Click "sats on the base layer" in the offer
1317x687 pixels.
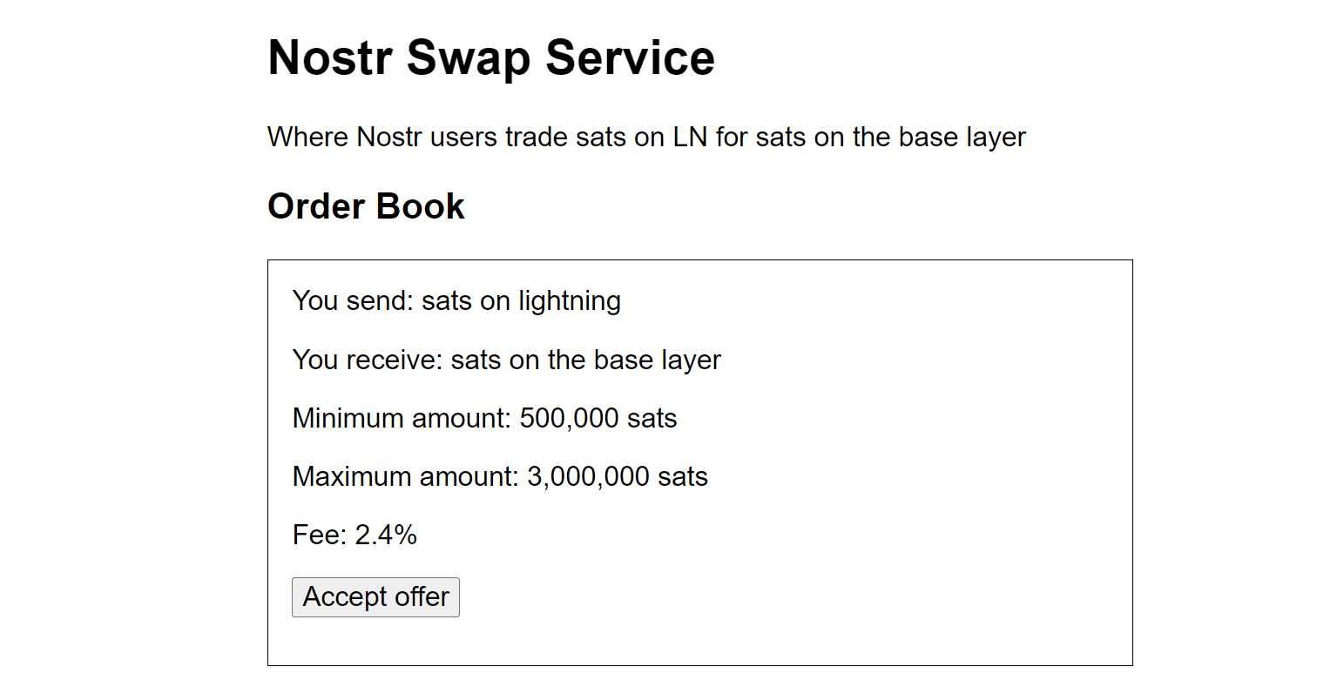[585, 360]
